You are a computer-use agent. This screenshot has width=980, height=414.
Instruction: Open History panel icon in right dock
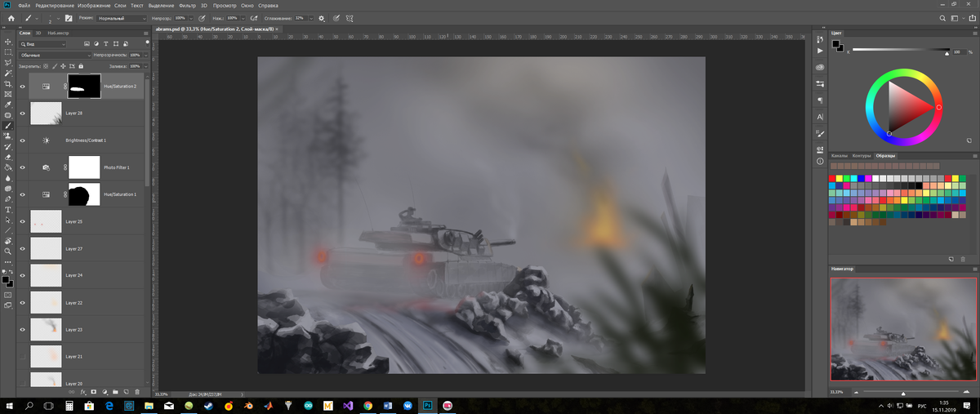pyautogui.click(x=820, y=38)
